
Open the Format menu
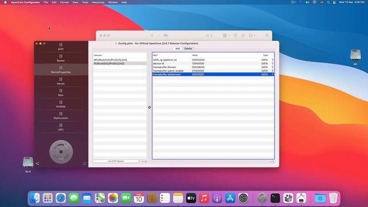64,2
